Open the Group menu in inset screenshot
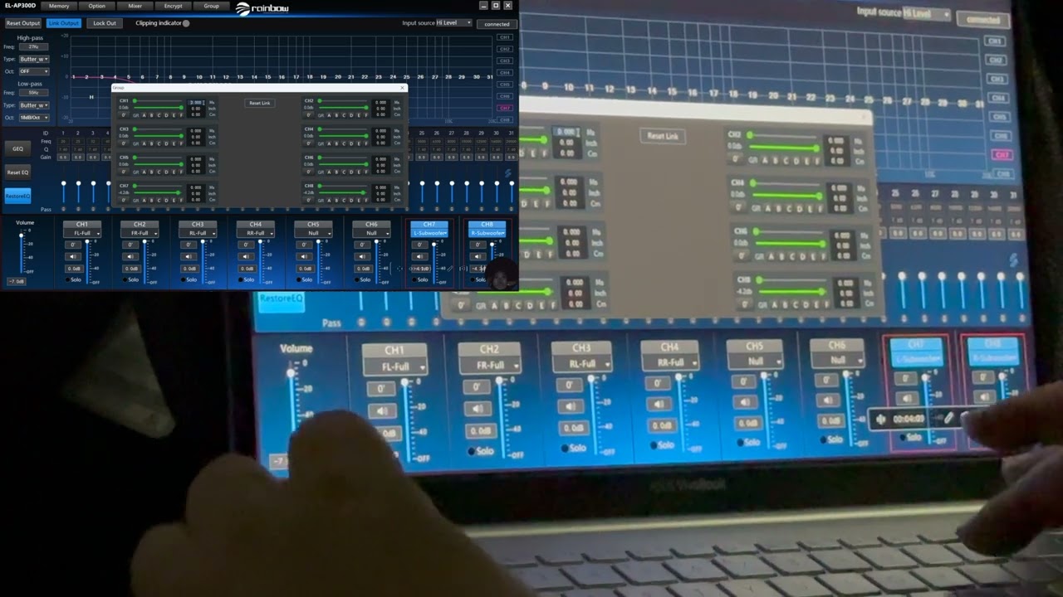 211,6
